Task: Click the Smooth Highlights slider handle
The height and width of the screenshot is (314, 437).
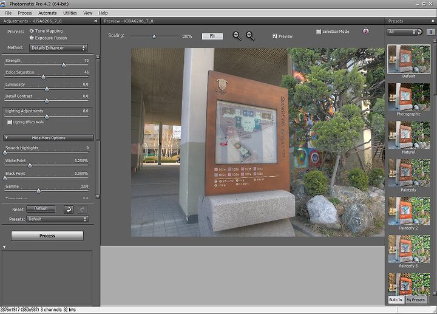Action: (5, 152)
